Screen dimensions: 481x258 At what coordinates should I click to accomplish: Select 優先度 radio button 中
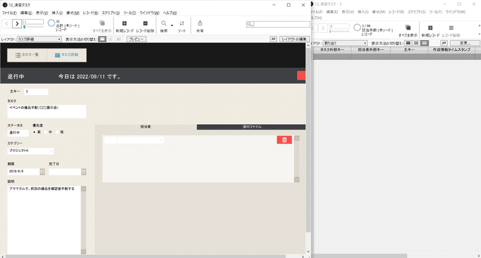(x=46, y=132)
